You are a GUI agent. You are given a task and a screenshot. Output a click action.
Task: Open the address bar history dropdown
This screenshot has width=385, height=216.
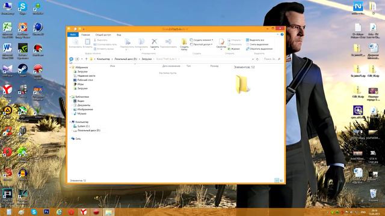tap(253, 59)
